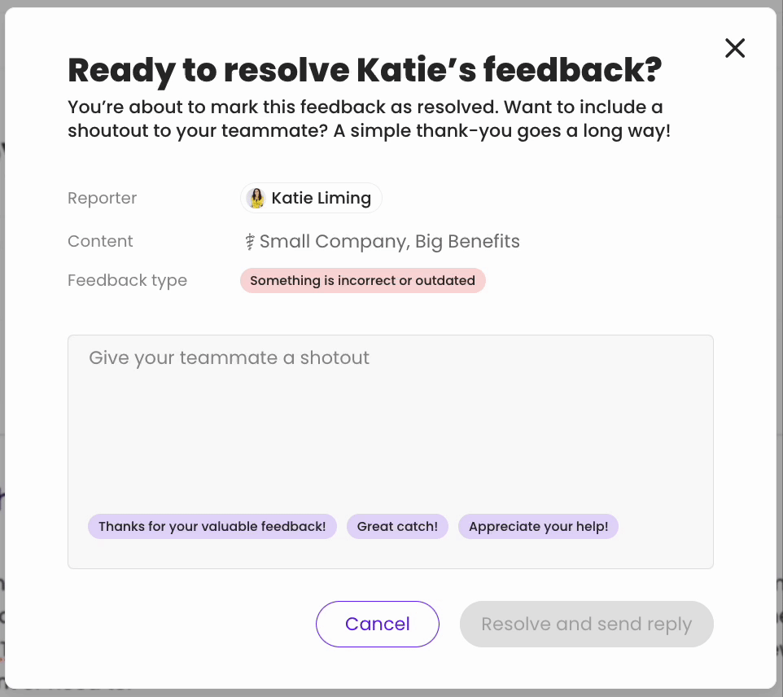
Task: Click the dimmed backdrop above the dialog
Action: 391,3
